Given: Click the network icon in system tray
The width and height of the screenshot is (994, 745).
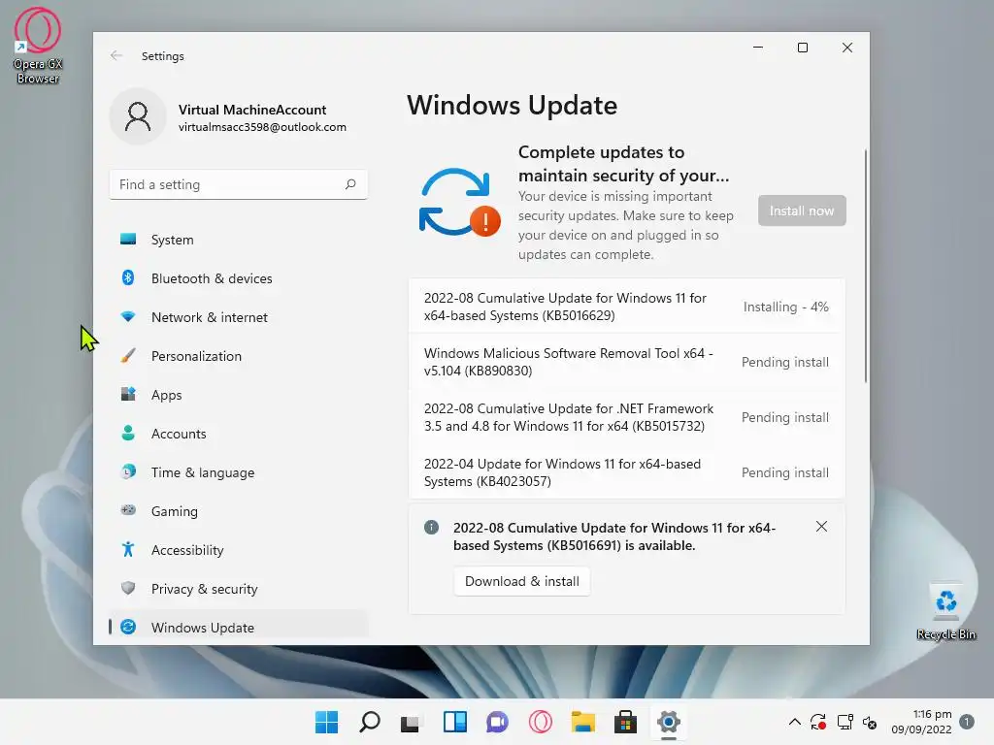Looking at the screenshot, I should click(845, 722).
